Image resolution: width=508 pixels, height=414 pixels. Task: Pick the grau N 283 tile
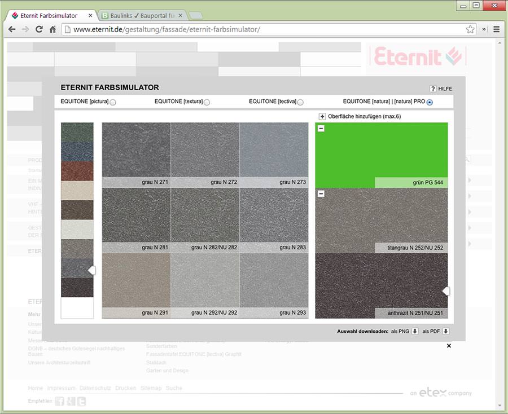[274, 221]
